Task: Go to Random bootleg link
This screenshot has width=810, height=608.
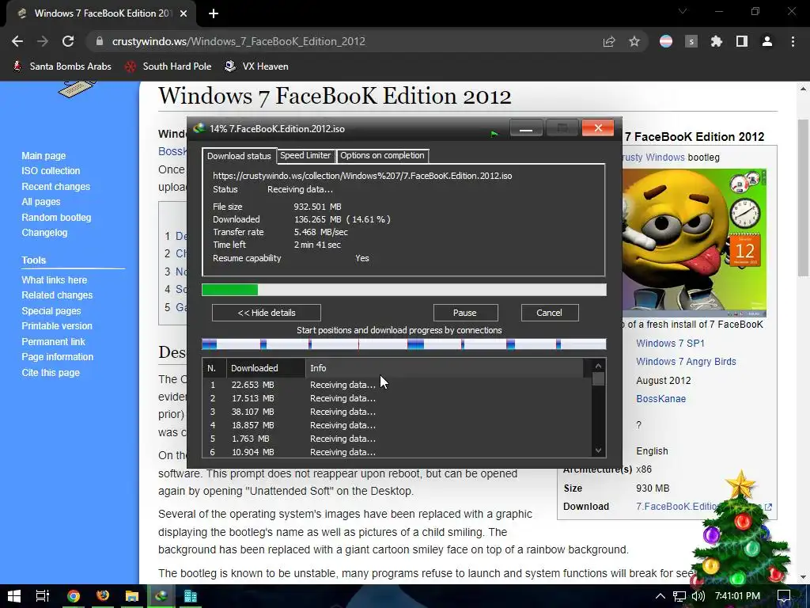Action: tap(56, 218)
